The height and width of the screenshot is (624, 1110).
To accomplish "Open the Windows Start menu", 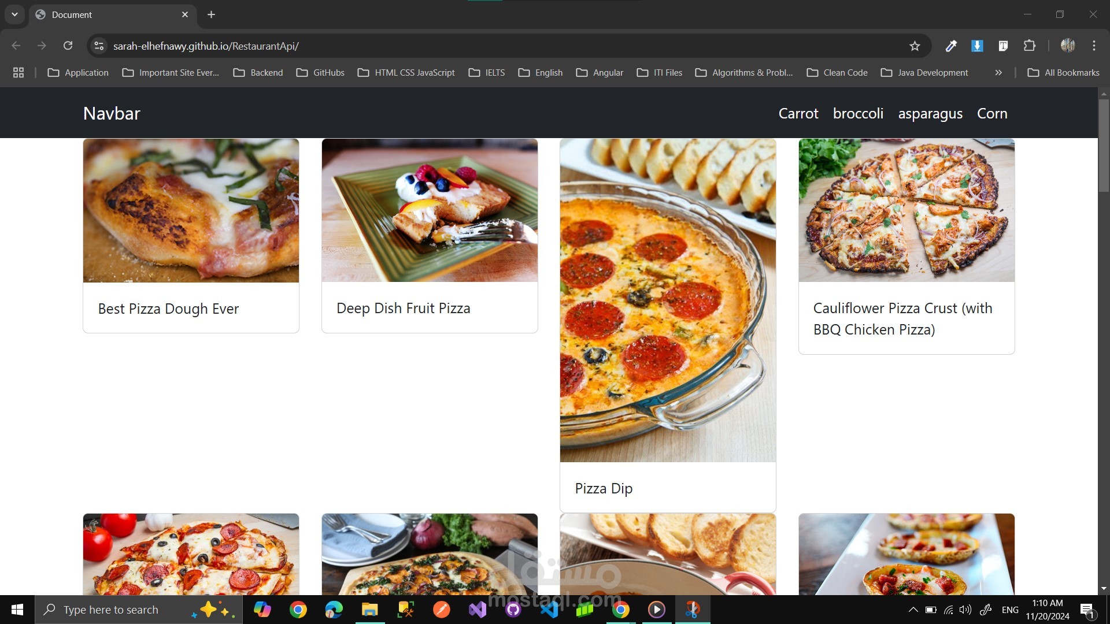I will [17, 610].
